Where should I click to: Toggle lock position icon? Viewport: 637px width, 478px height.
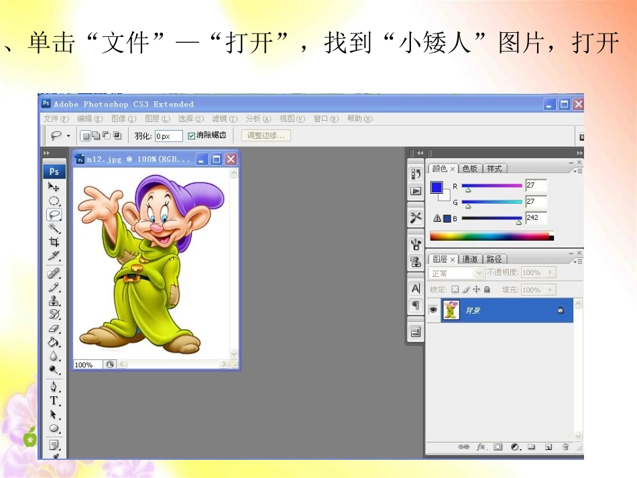tap(476, 289)
